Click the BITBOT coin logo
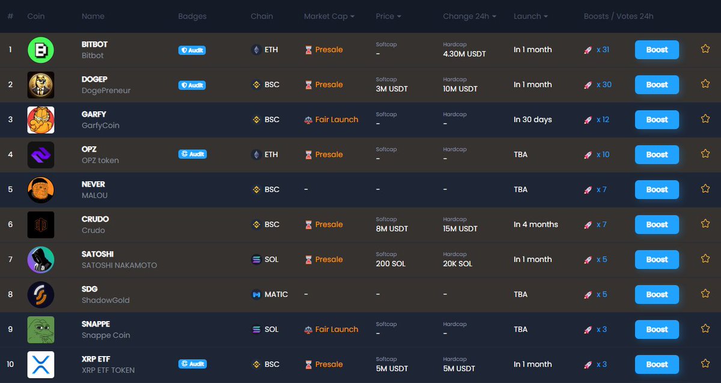This screenshot has width=721, height=383. 41,50
